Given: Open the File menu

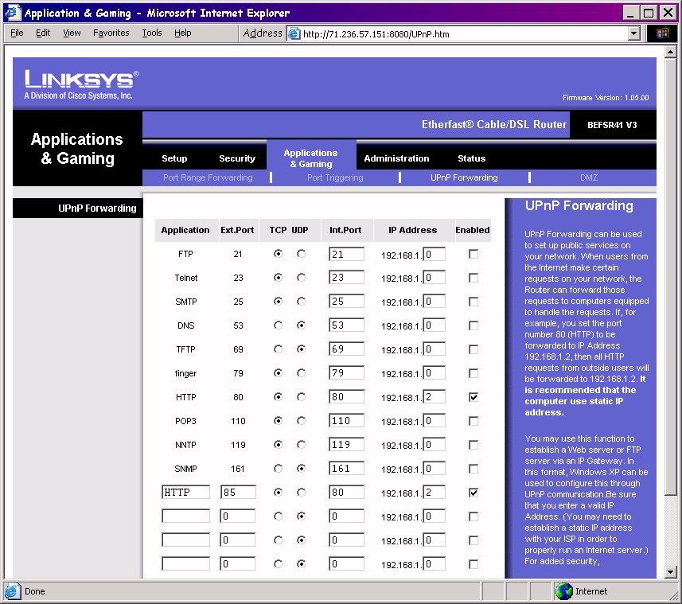Looking at the screenshot, I should pos(17,33).
